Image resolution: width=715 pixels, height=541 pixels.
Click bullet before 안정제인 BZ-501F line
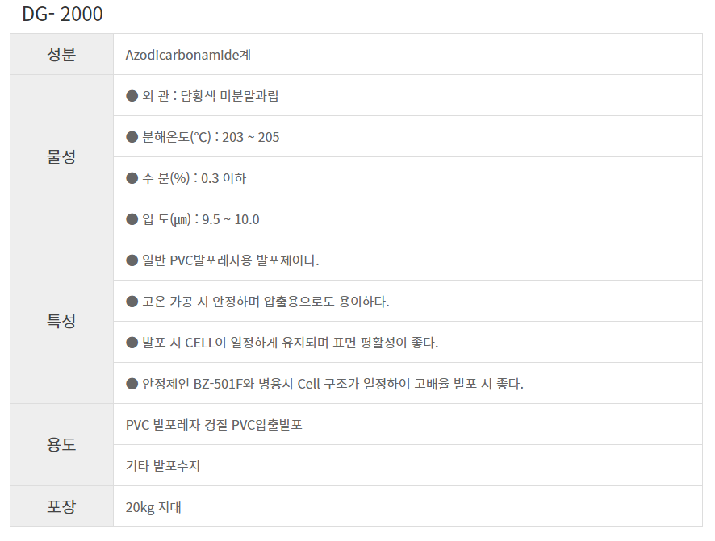point(132,384)
